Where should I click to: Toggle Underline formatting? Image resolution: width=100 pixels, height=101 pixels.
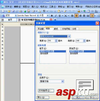click(60, 16)
